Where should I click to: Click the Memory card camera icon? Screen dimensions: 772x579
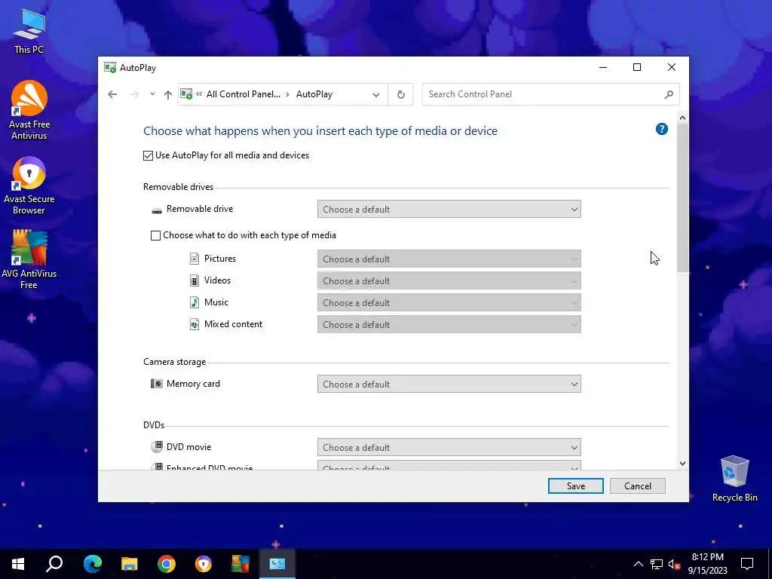(157, 384)
